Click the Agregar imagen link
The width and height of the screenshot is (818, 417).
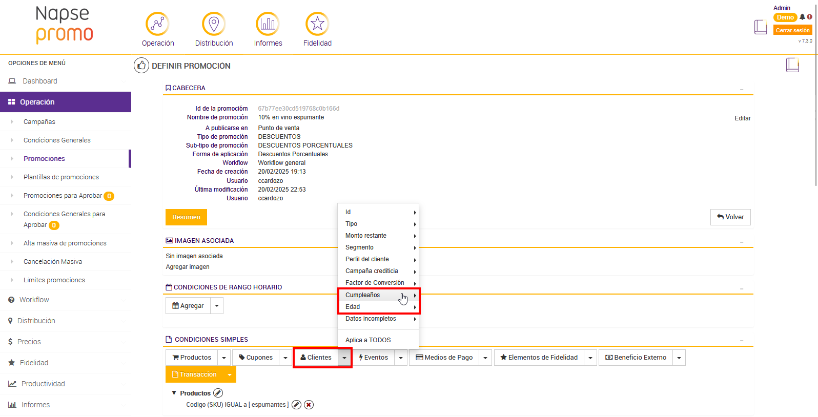188,267
